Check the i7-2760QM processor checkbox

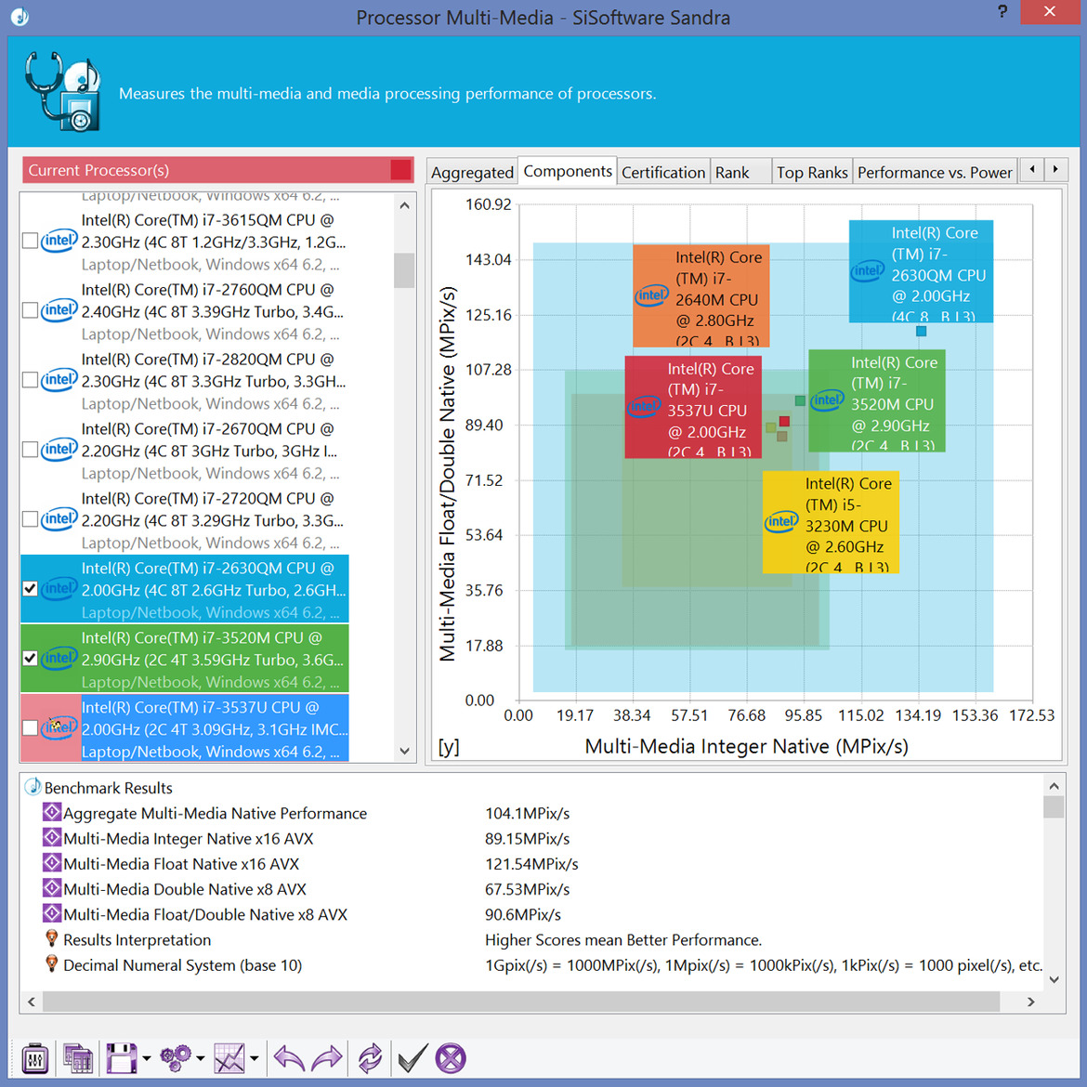(x=30, y=310)
